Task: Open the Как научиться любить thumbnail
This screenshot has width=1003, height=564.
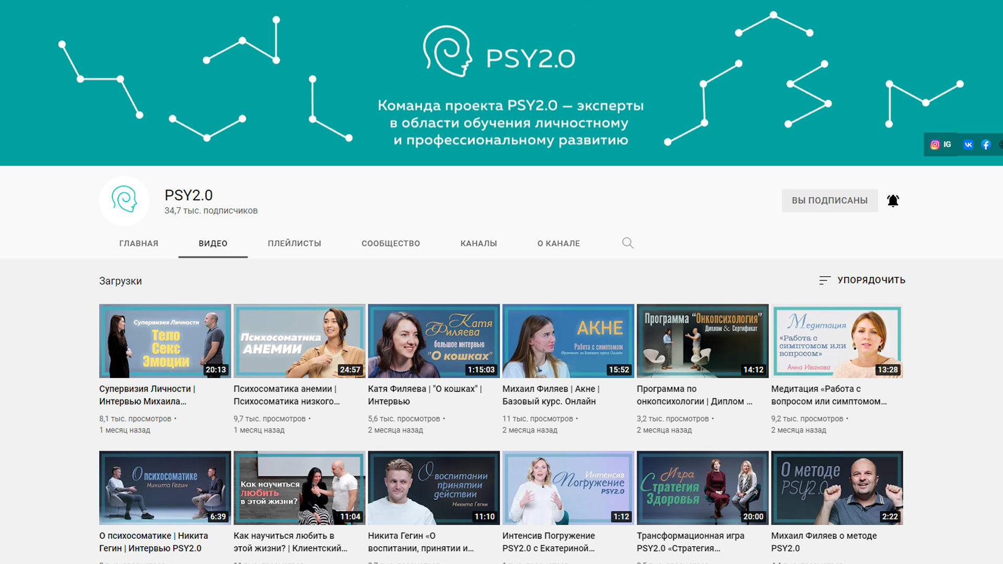Action: click(299, 488)
